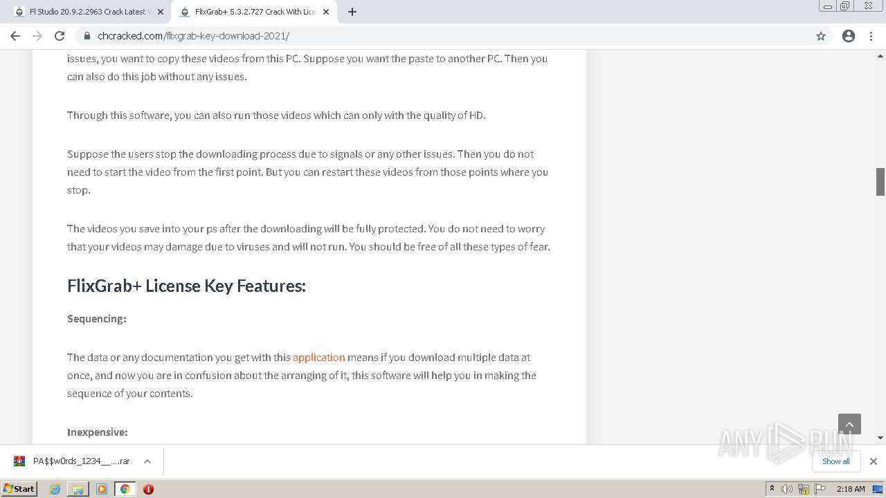886x498 pixels.
Task: Open Windows Media Player from taskbar
Action: click(x=102, y=489)
